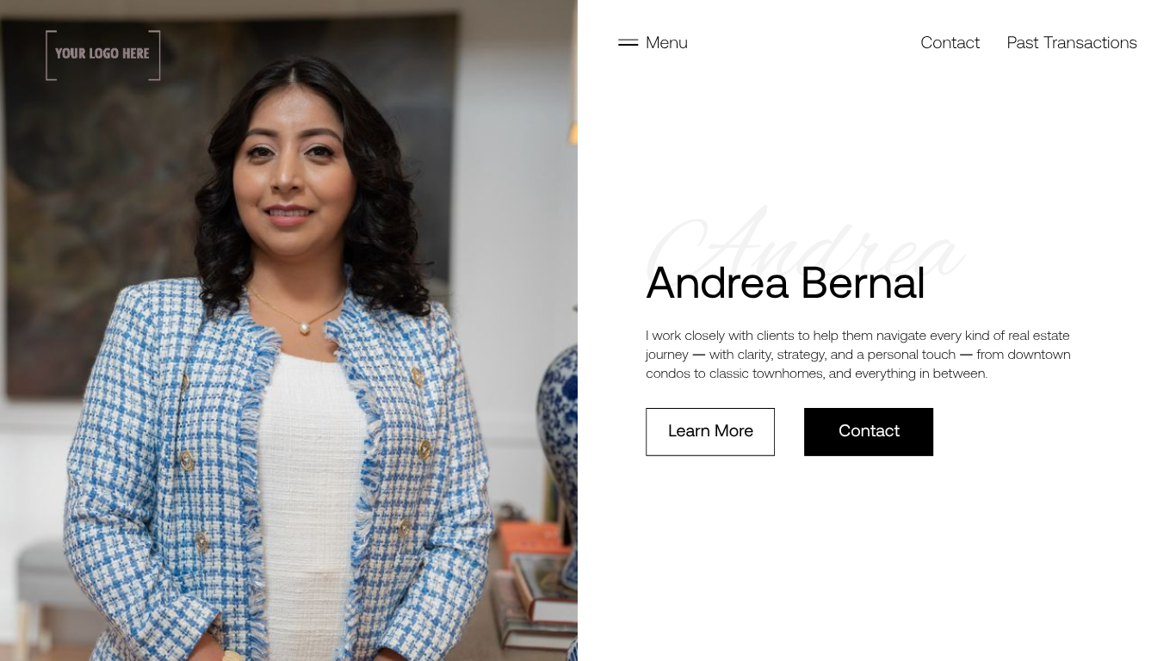Click the phrase "downtown" in the description
Viewport: 1176px width, 661px height.
click(1039, 355)
